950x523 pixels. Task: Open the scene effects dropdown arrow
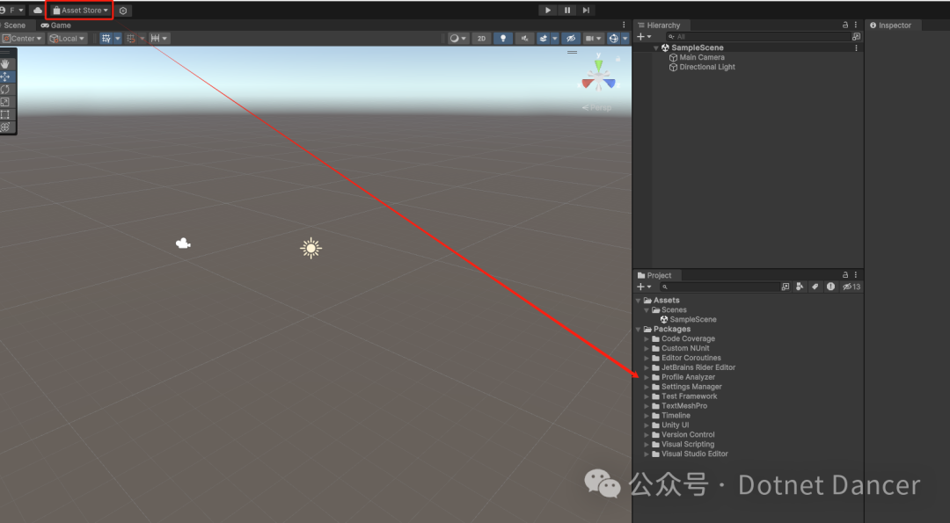pos(554,38)
